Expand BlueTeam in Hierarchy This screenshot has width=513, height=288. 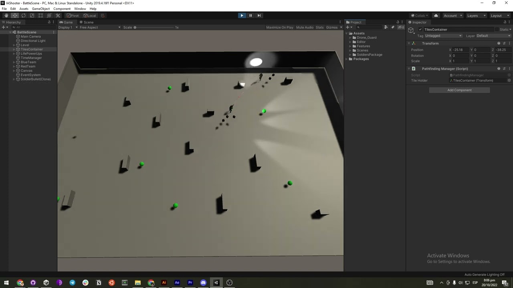pyautogui.click(x=14, y=62)
